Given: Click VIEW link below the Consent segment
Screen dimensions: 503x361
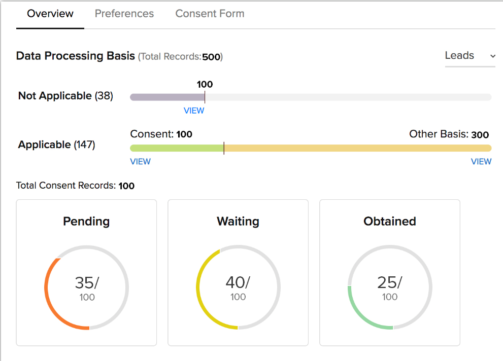Looking at the screenshot, I should [x=141, y=162].
